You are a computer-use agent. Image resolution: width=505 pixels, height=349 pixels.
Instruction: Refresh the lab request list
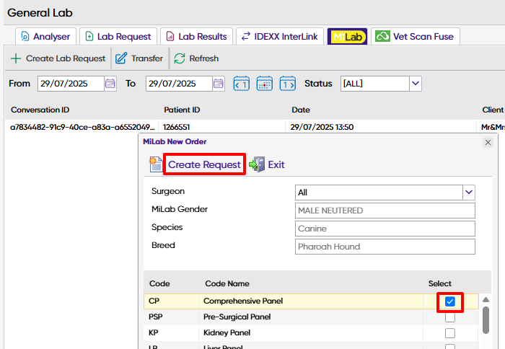point(196,58)
